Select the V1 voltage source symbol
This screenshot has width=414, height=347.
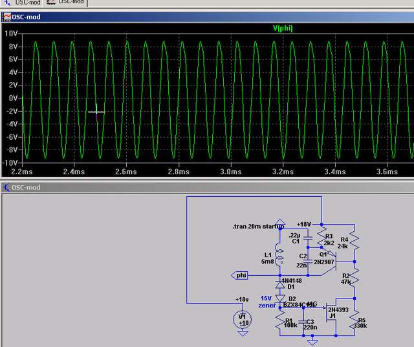243,319
